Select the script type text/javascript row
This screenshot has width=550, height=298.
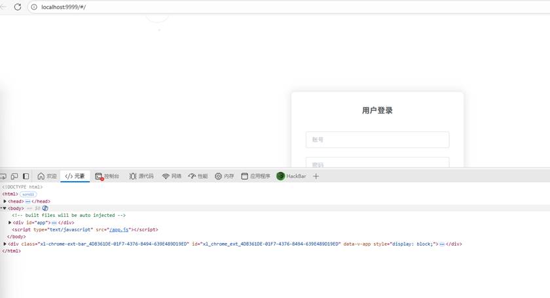click(x=85, y=230)
